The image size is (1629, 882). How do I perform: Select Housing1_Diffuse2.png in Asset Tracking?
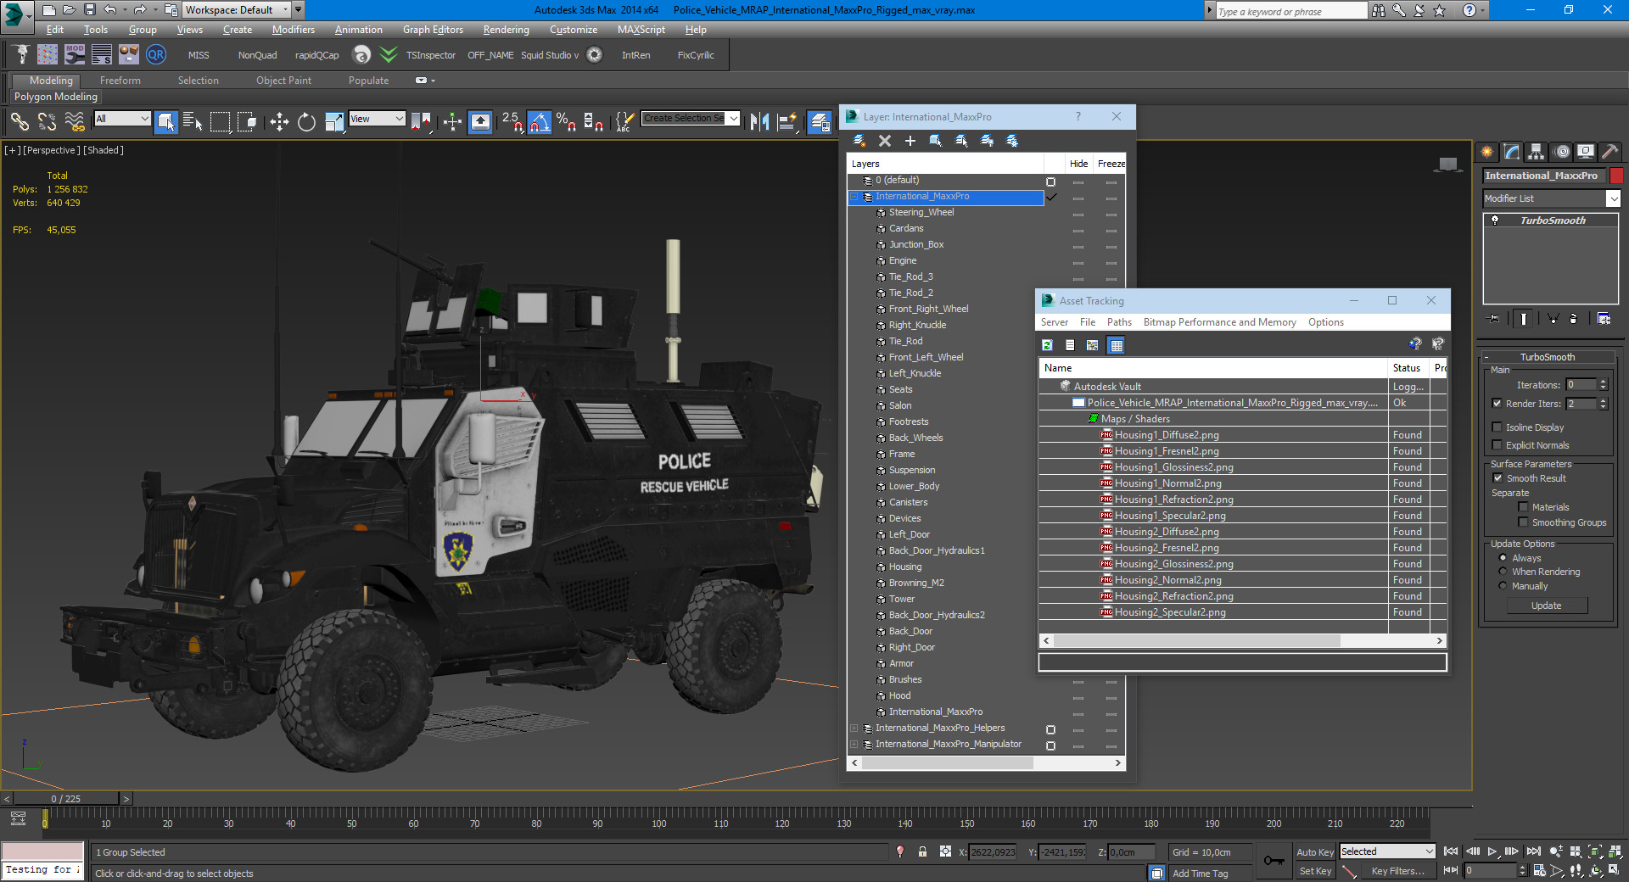coord(1167,435)
